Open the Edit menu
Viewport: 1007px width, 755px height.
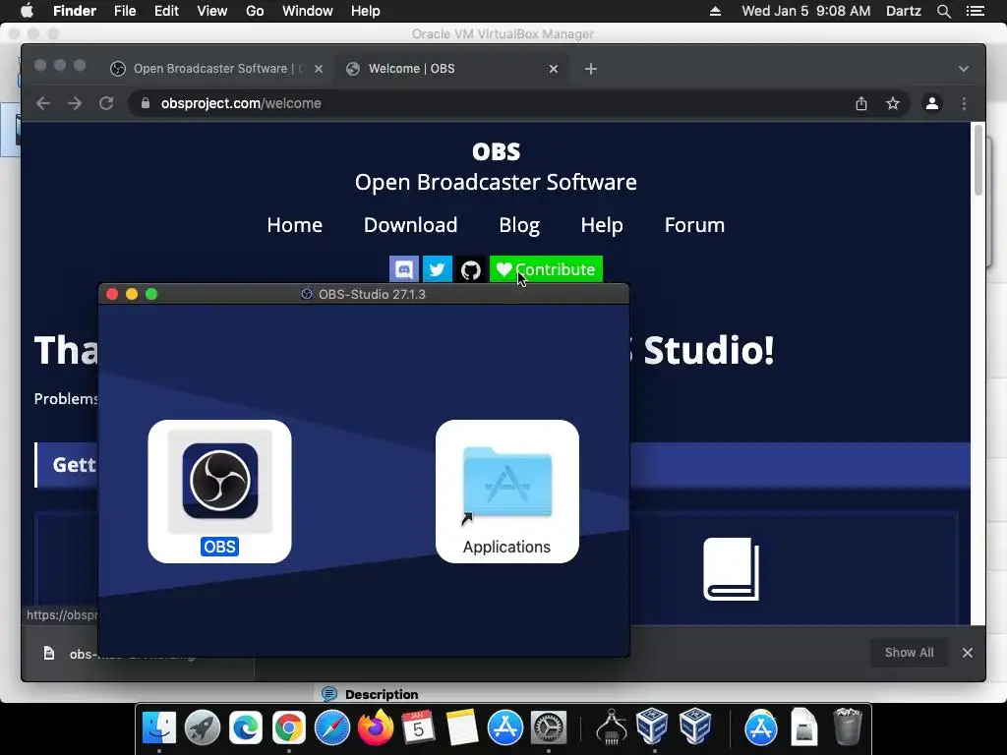[x=166, y=11]
